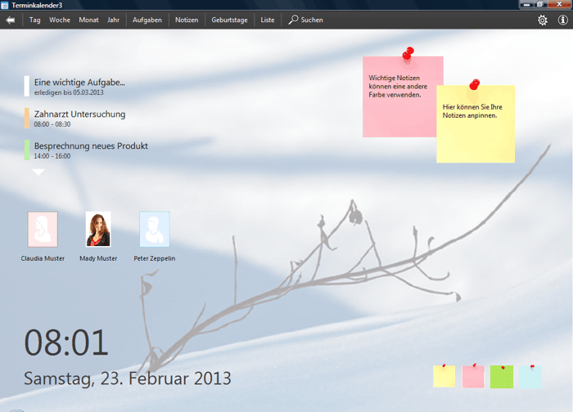Open the Monat view
The image size is (573, 412).
pyautogui.click(x=88, y=20)
